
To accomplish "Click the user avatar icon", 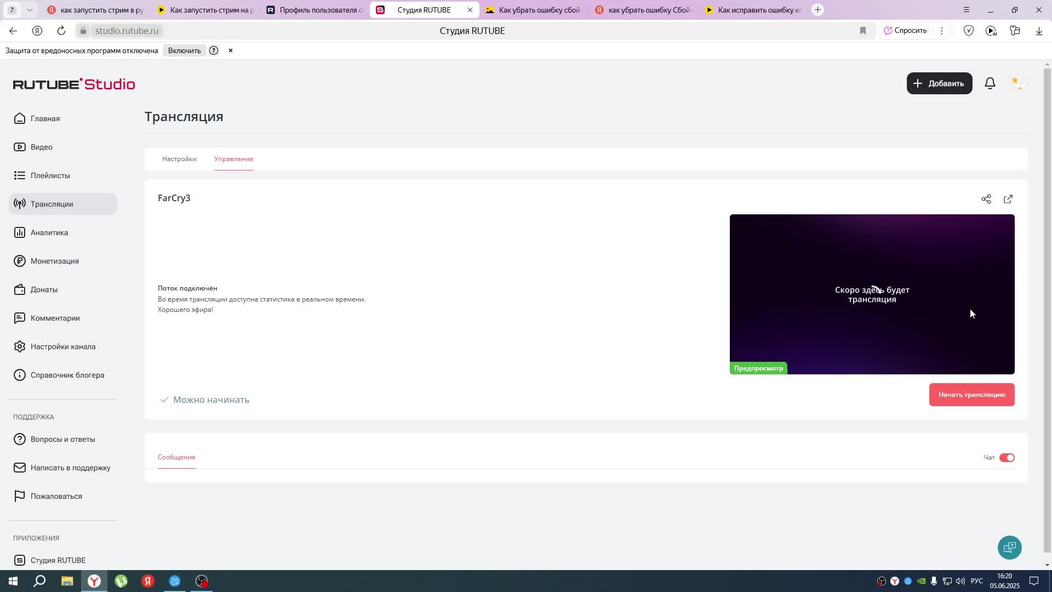I will 1017,83.
